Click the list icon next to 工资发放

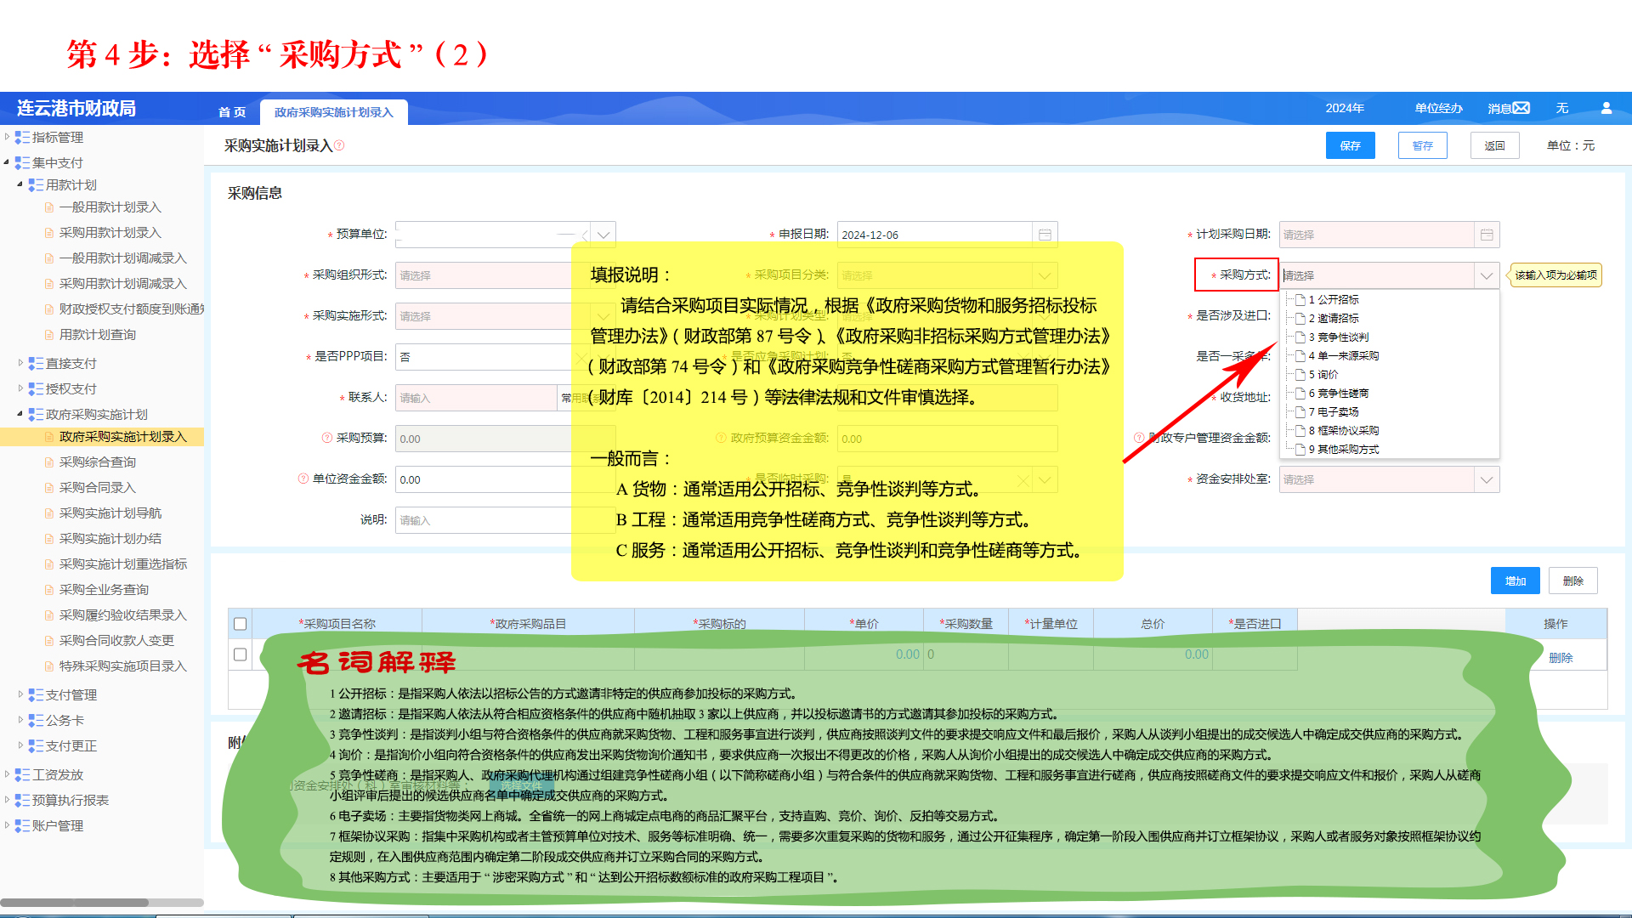point(22,775)
